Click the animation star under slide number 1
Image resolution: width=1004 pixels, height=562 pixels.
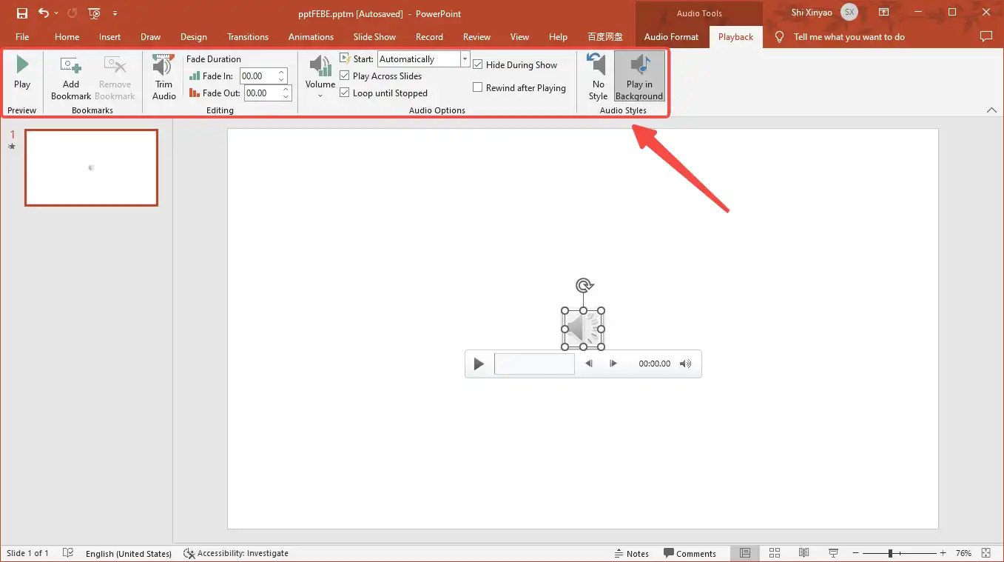tap(12, 147)
